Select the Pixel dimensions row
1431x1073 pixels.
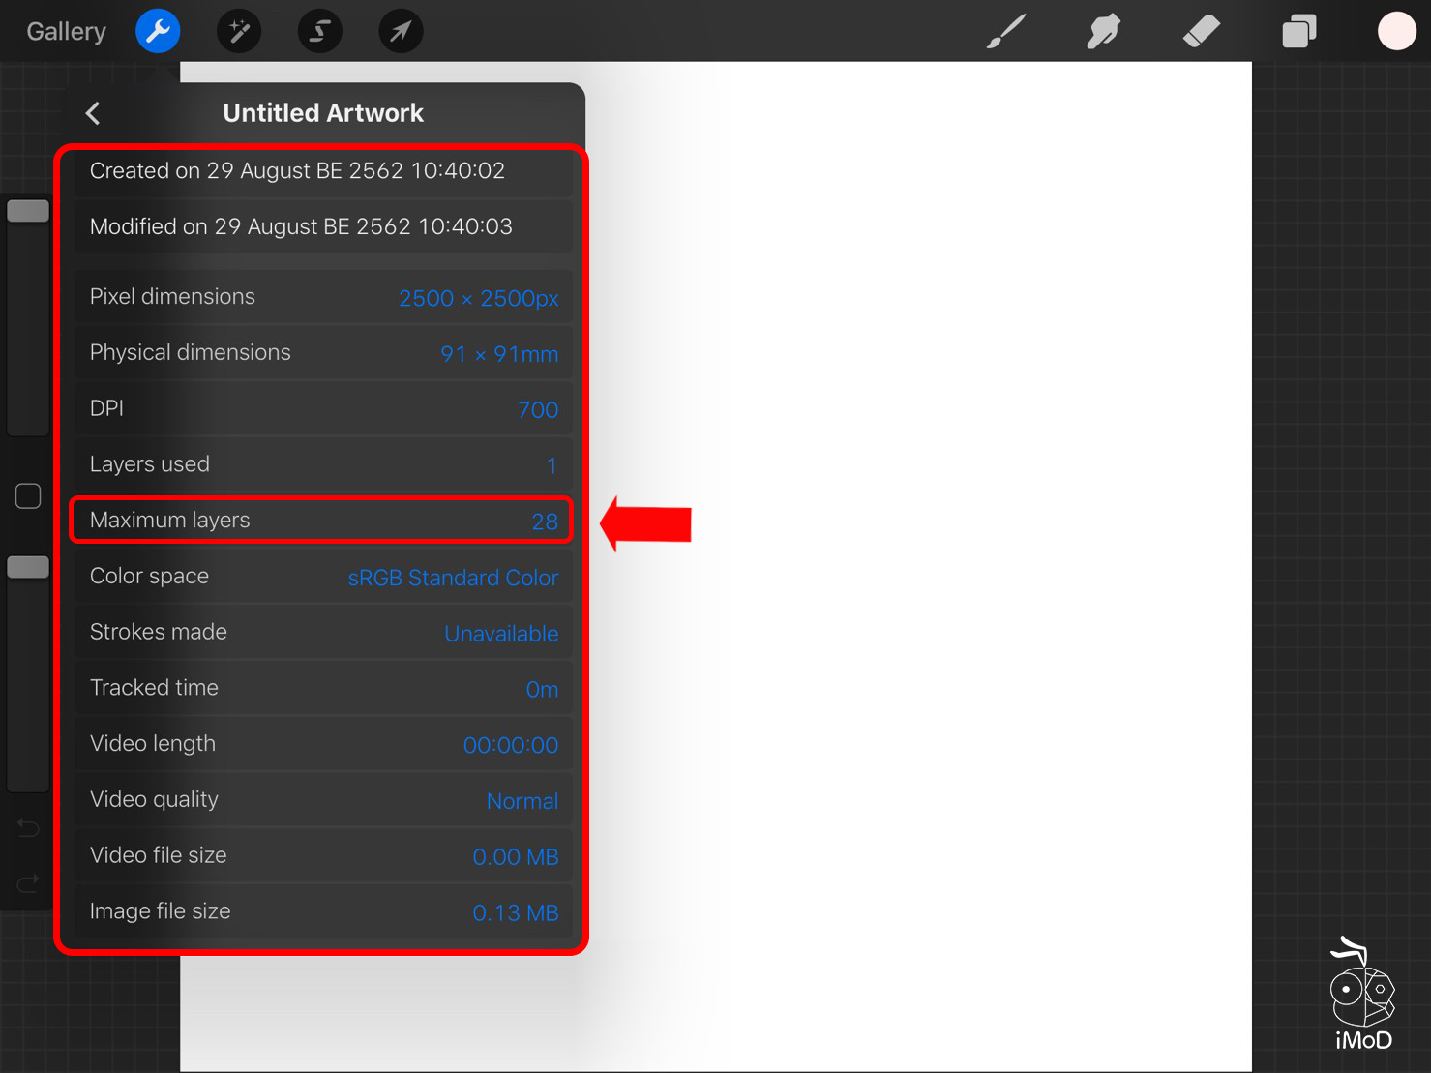[x=323, y=296]
